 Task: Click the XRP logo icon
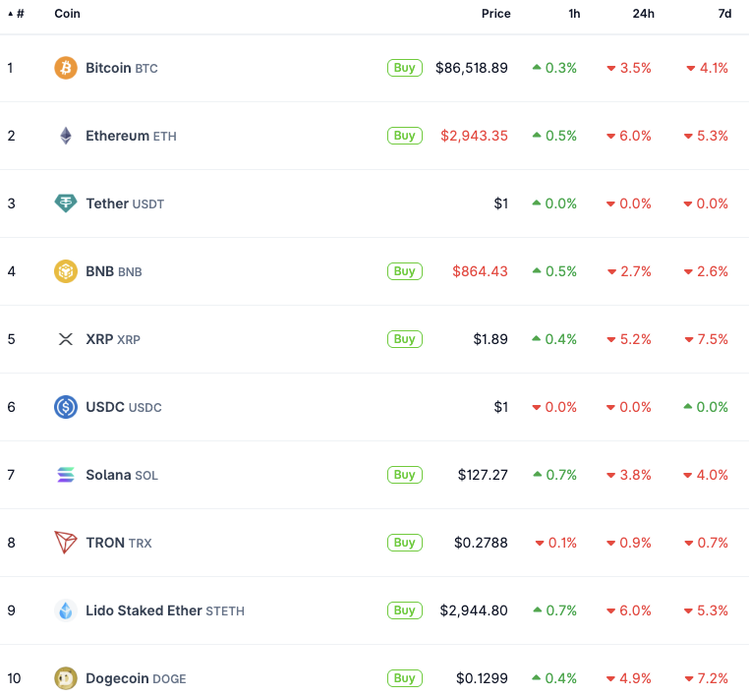point(66,339)
